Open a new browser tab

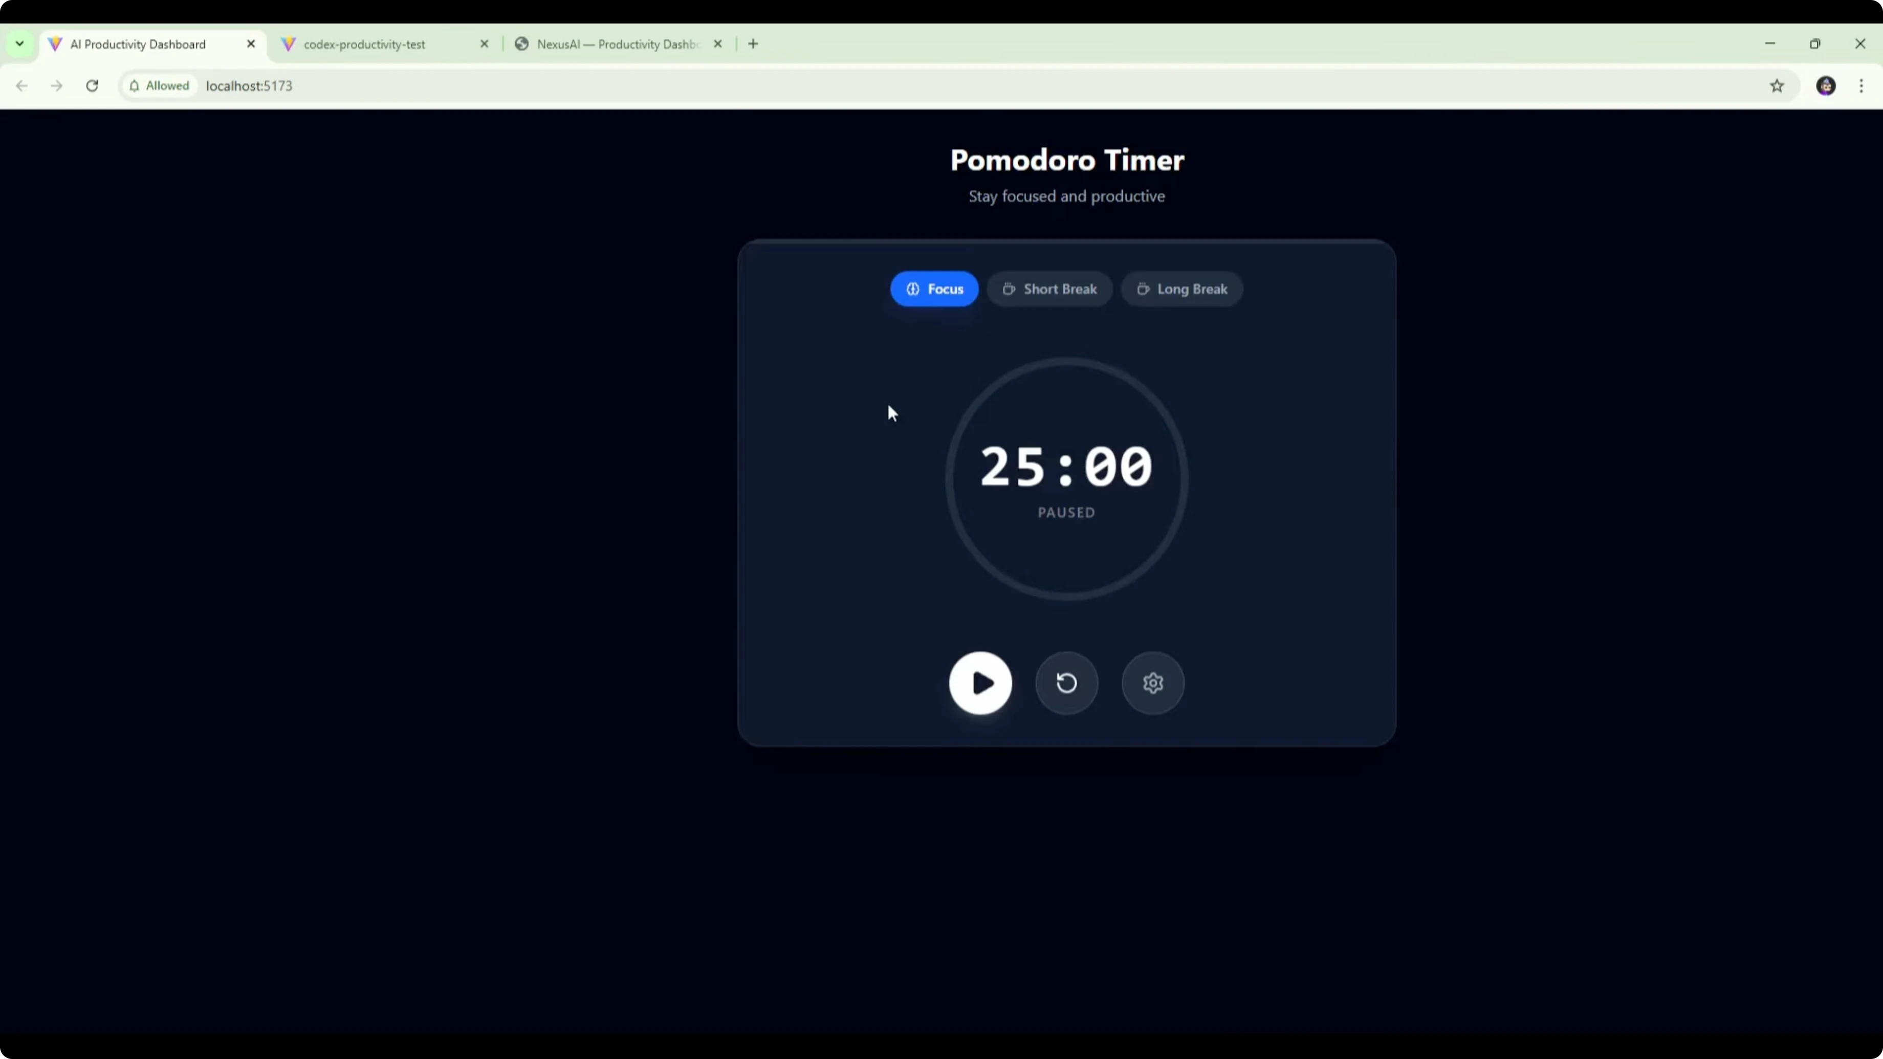coord(753,44)
